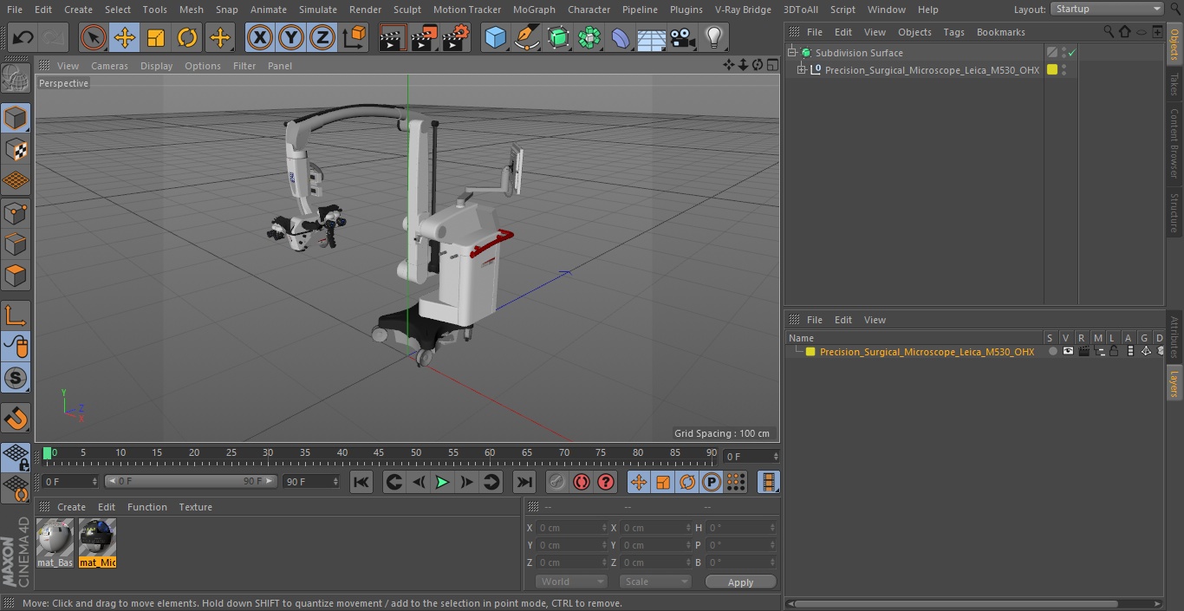Go to start of animation
Image resolution: width=1184 pixels, height=611 pixels.
point(361,482)
